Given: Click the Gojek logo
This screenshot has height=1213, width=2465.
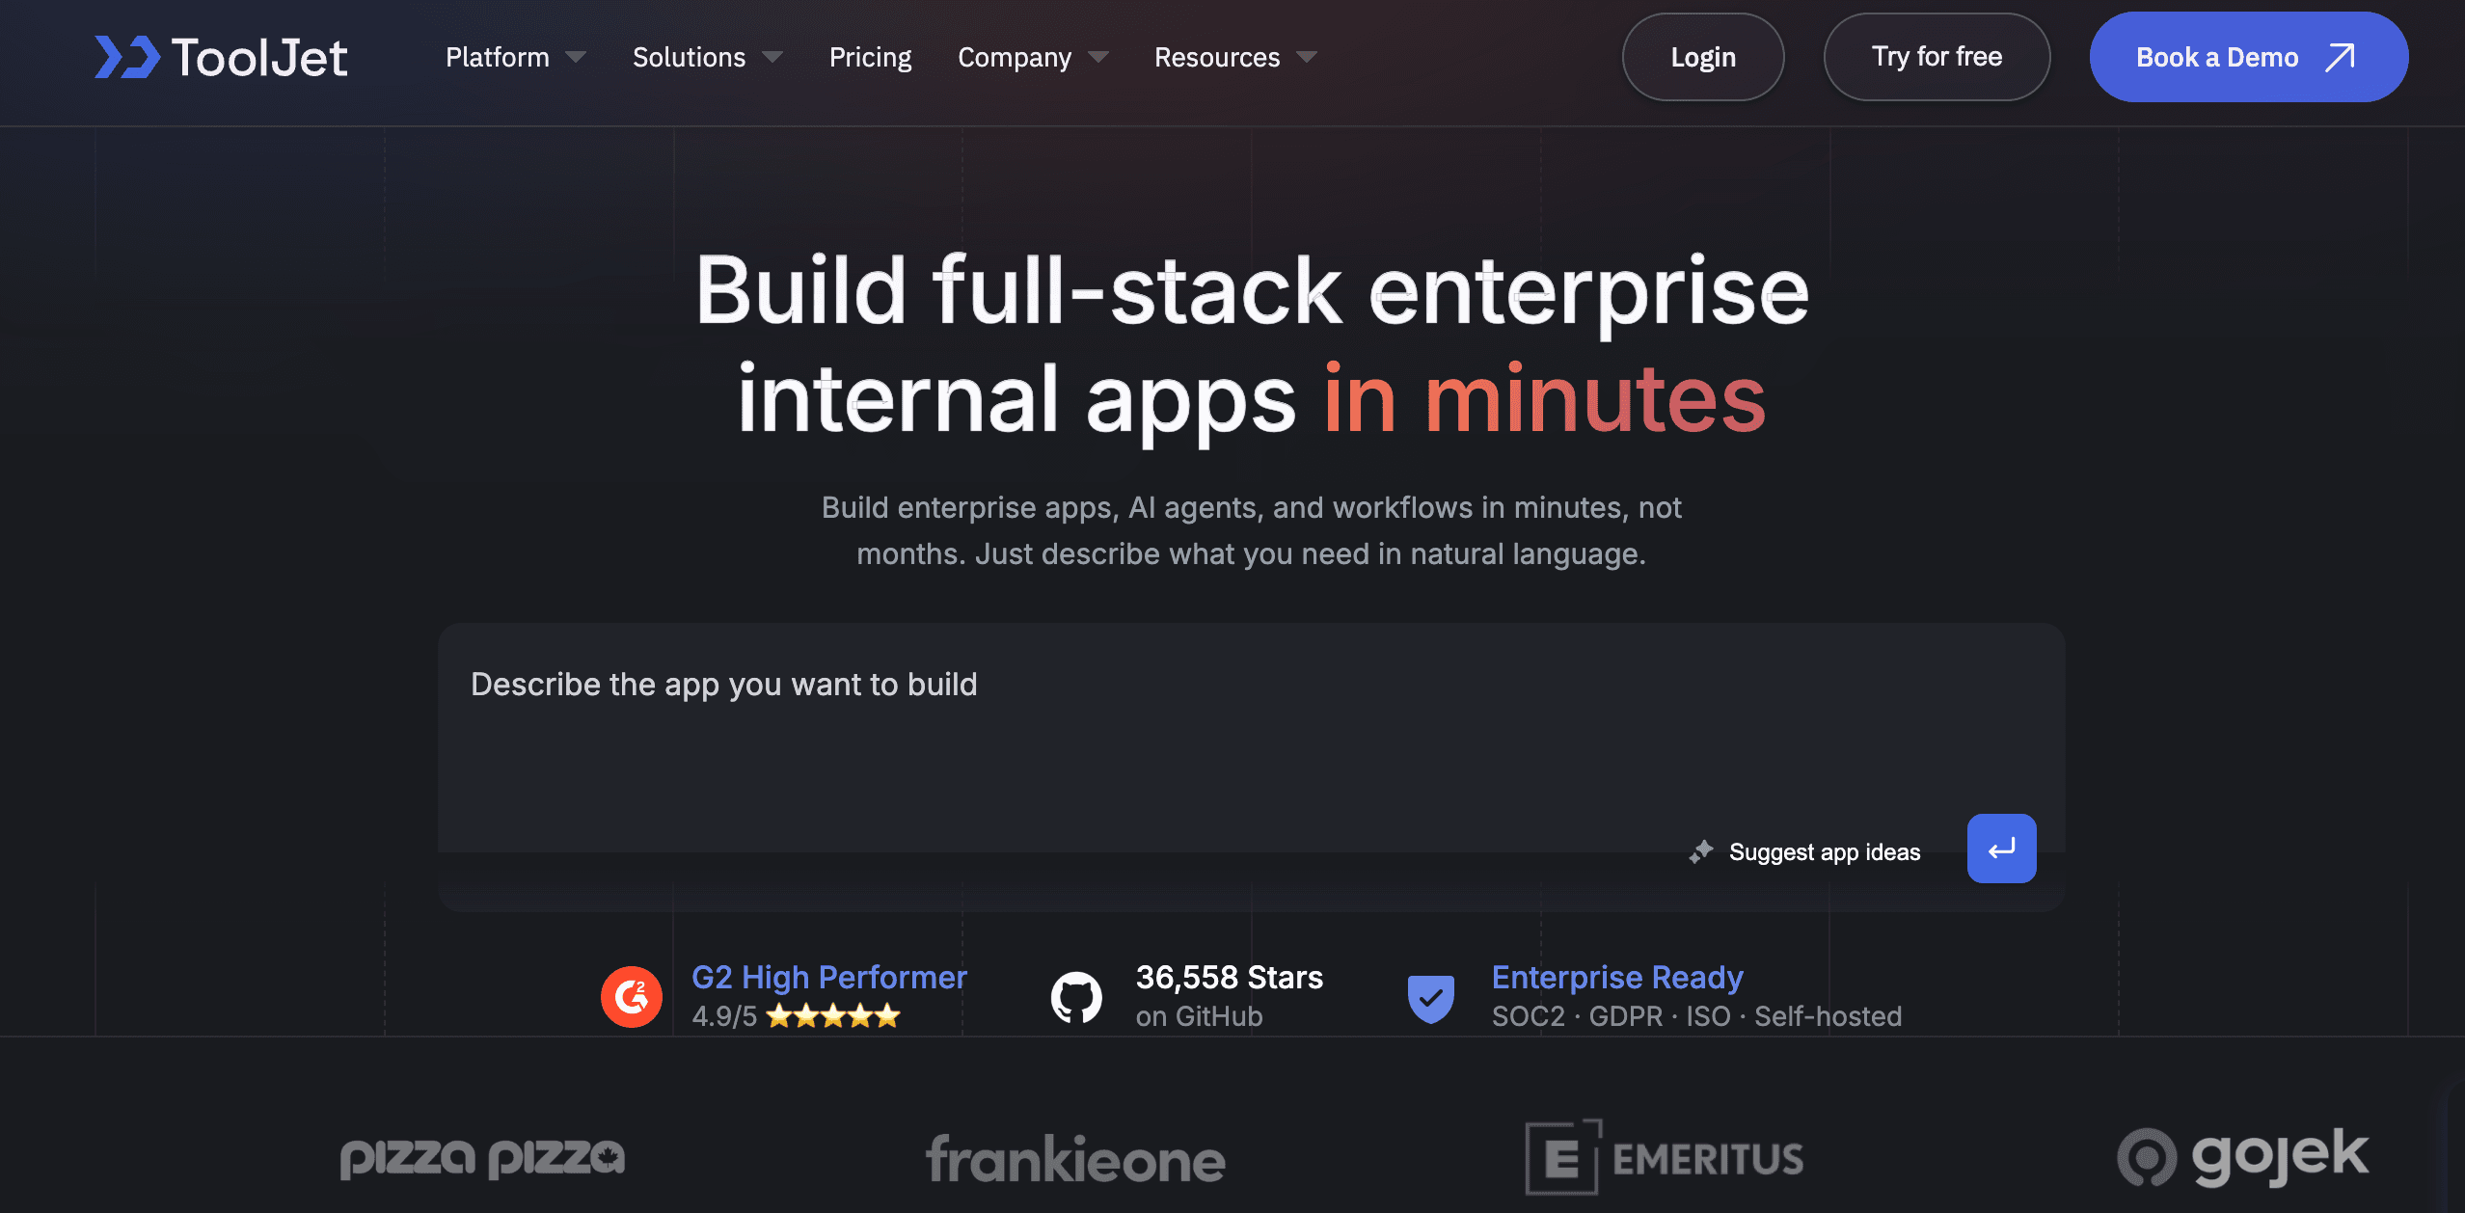Looking at the screenshot, I should [x=2242, y=1156].
